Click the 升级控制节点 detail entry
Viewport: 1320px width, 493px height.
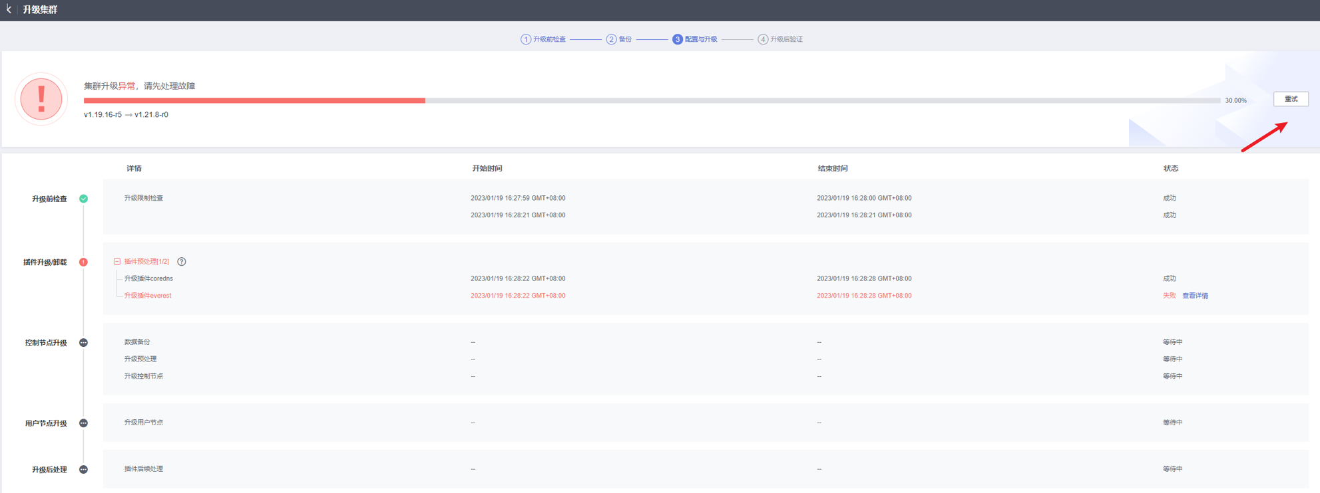[144, 376]
